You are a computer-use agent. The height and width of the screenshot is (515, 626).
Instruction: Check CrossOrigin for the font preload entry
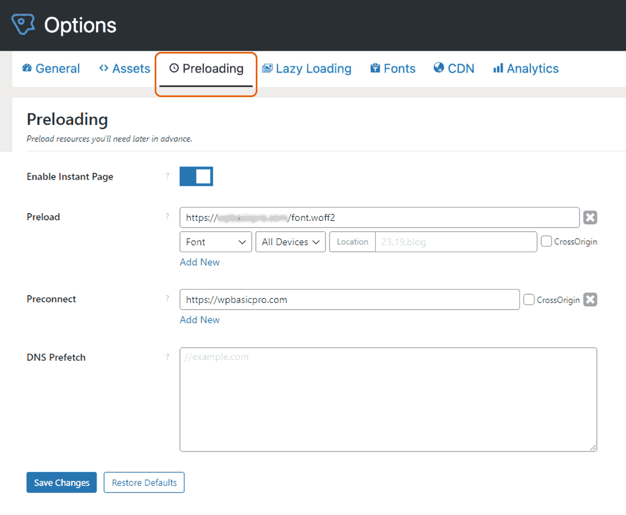point(546,241)
